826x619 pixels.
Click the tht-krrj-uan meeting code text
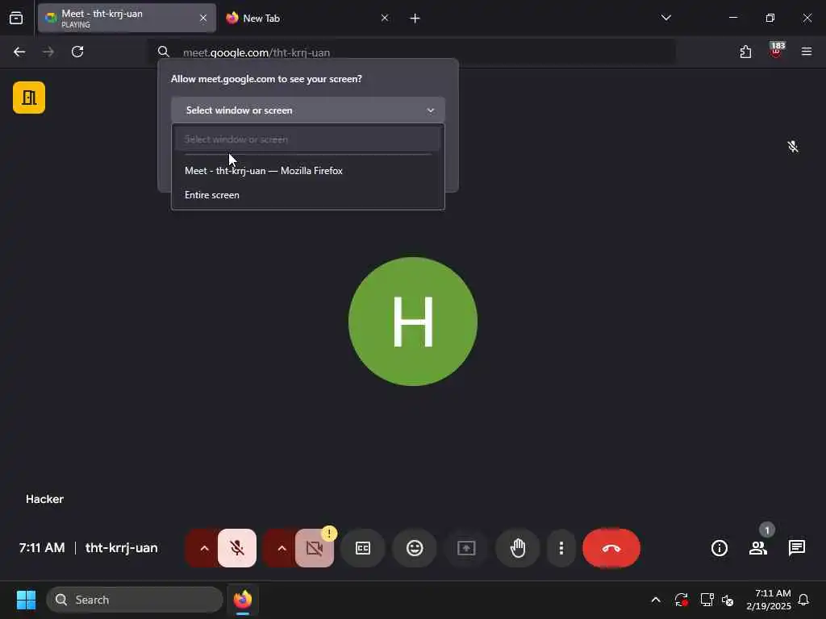point(121,548)
